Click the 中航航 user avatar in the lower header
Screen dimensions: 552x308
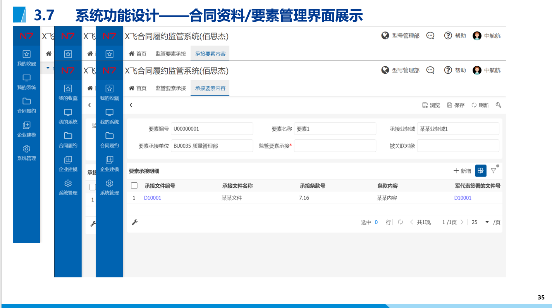(477, 70)
